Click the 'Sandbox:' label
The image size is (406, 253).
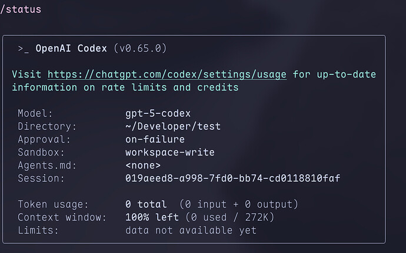pyautogui.click(x=41, y=152)
